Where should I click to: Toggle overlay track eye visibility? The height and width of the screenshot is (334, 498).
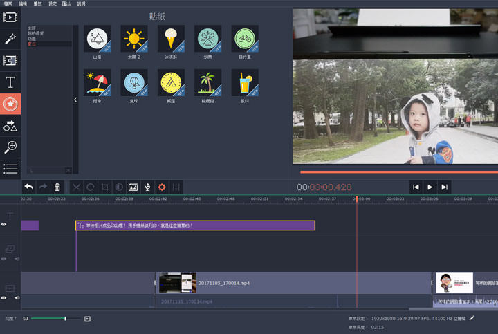pyautogui.click(x=3, y=259)
